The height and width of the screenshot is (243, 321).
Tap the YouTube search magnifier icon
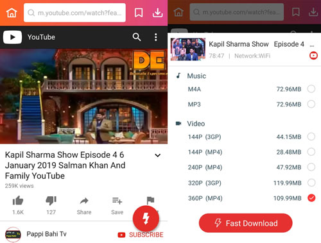click(x=137, y=37)
